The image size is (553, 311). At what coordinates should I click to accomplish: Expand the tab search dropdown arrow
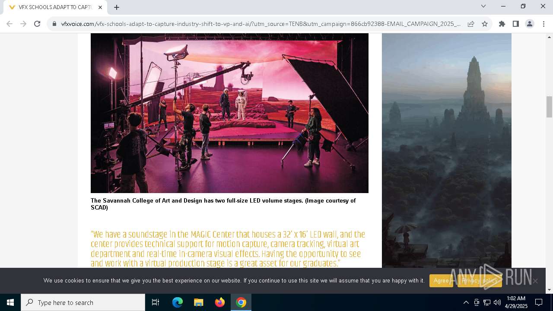(483, 6)
